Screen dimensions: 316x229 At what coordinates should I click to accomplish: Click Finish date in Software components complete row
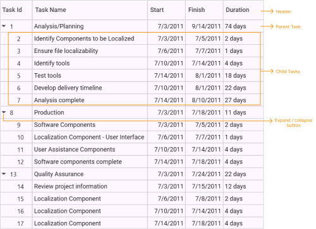pos(206,161)
